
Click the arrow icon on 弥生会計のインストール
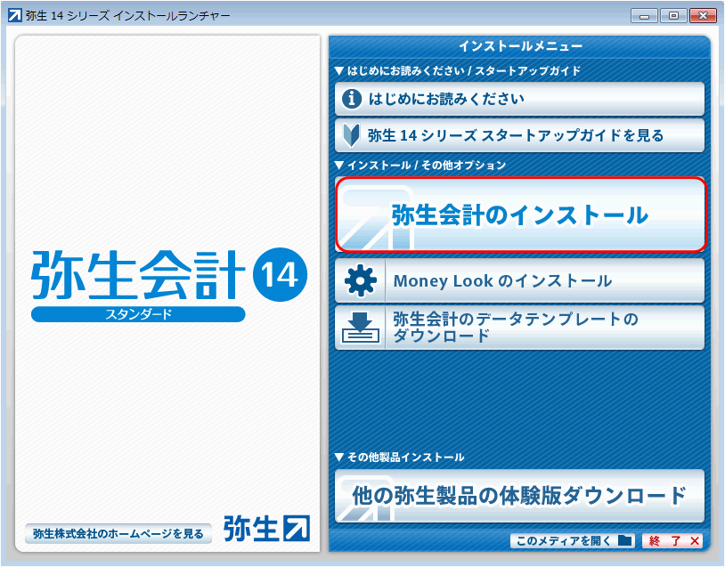tap(376, 218)
